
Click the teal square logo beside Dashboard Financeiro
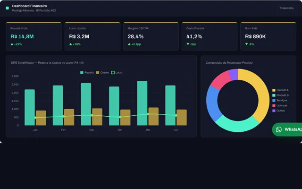8,8
